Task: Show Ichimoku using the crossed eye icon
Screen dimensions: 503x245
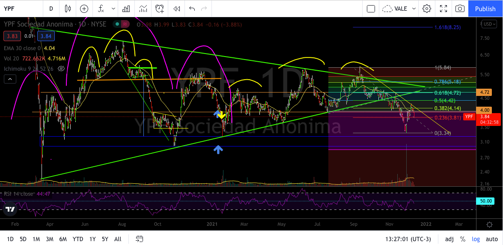Action: 62,69
